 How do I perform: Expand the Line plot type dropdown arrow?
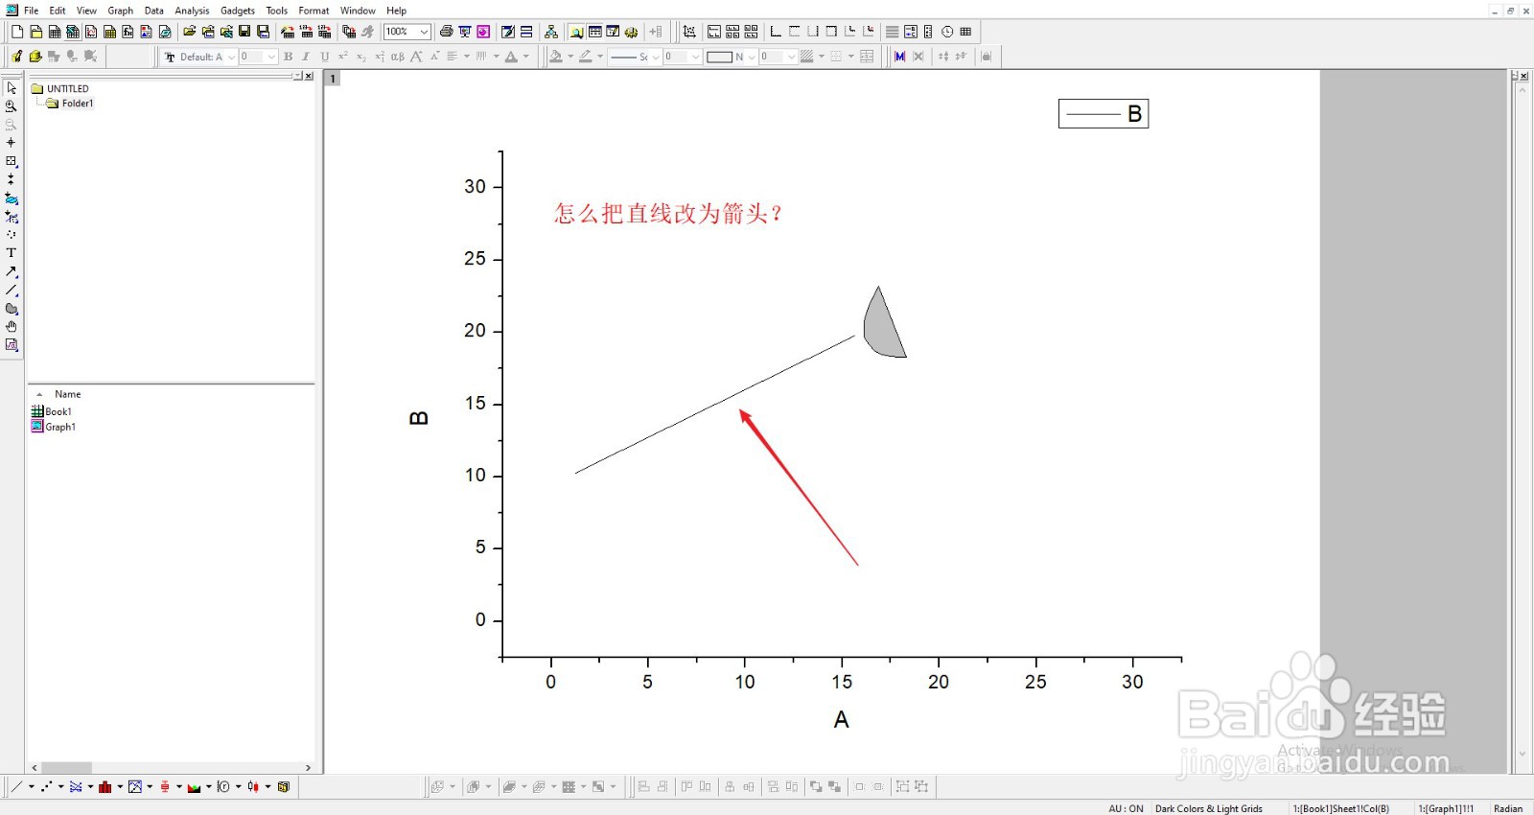pos(31,786)
